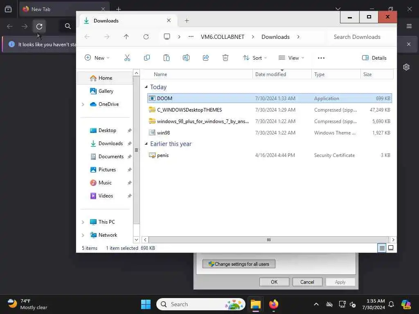Open the Sort dropdown
This screenshot has width=419, height=314.
(x=255, y=58)
